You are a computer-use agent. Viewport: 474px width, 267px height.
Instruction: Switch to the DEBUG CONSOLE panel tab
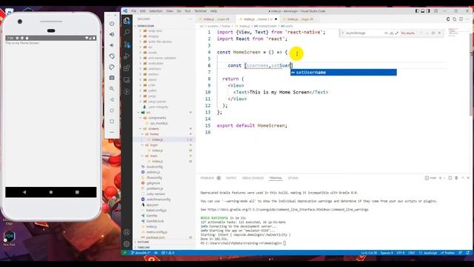tap(253, 178)
